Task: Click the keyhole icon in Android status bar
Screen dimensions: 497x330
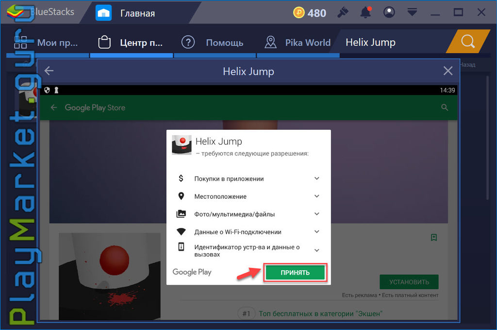Action: (56, 90)
